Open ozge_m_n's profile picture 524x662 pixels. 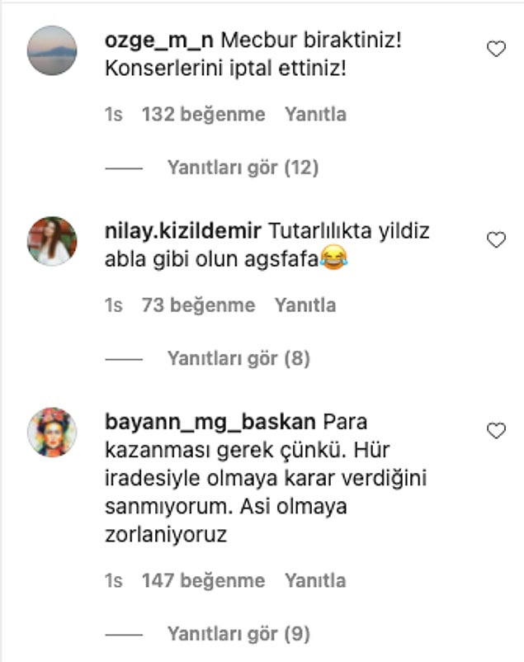point(52,50)
